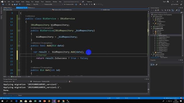Open the Default project dropdown
The height and width of the screenshot is (103, 184).
[x=54, y=82]
